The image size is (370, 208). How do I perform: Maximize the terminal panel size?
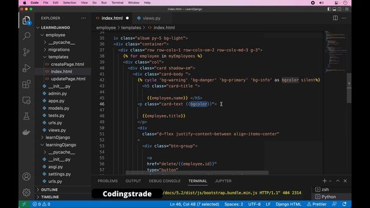point(338,181)
